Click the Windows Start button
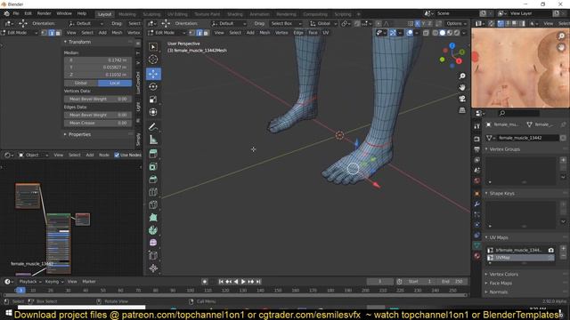The image size is (570, 320). coord(8,313)
